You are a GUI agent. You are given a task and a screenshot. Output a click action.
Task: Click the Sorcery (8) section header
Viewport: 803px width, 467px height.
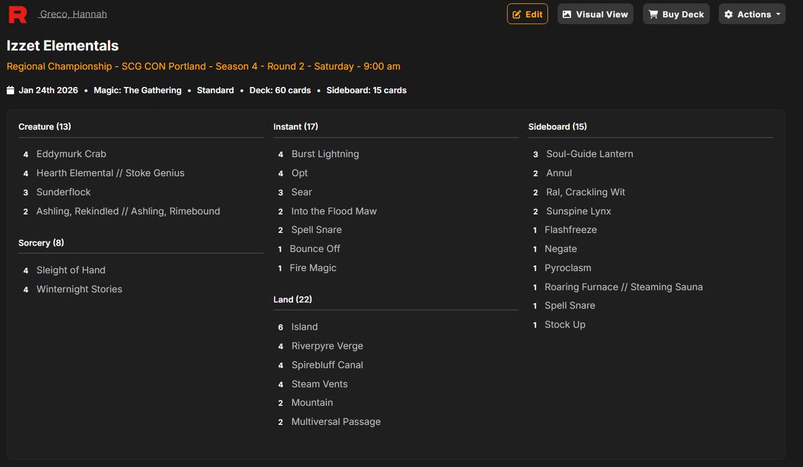coord(41,243)
